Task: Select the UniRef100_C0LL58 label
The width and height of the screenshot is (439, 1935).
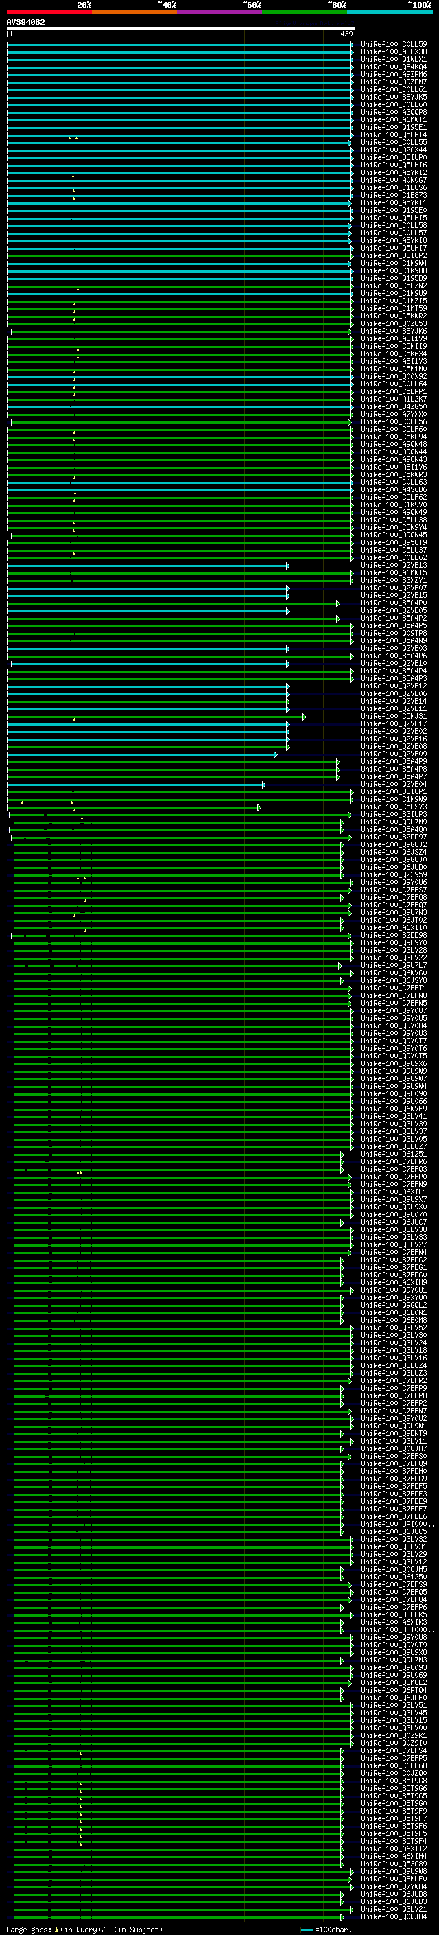Action: [x=394, y=225]
